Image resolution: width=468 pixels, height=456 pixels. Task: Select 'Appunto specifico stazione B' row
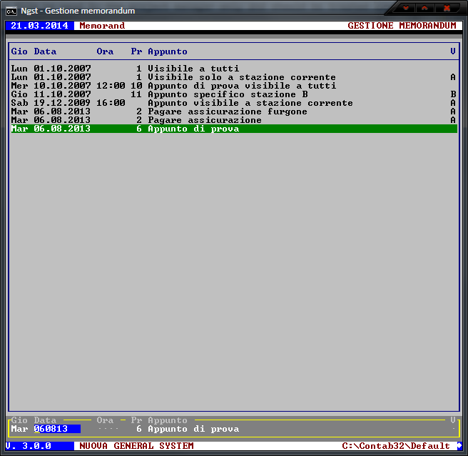[228, 94]
